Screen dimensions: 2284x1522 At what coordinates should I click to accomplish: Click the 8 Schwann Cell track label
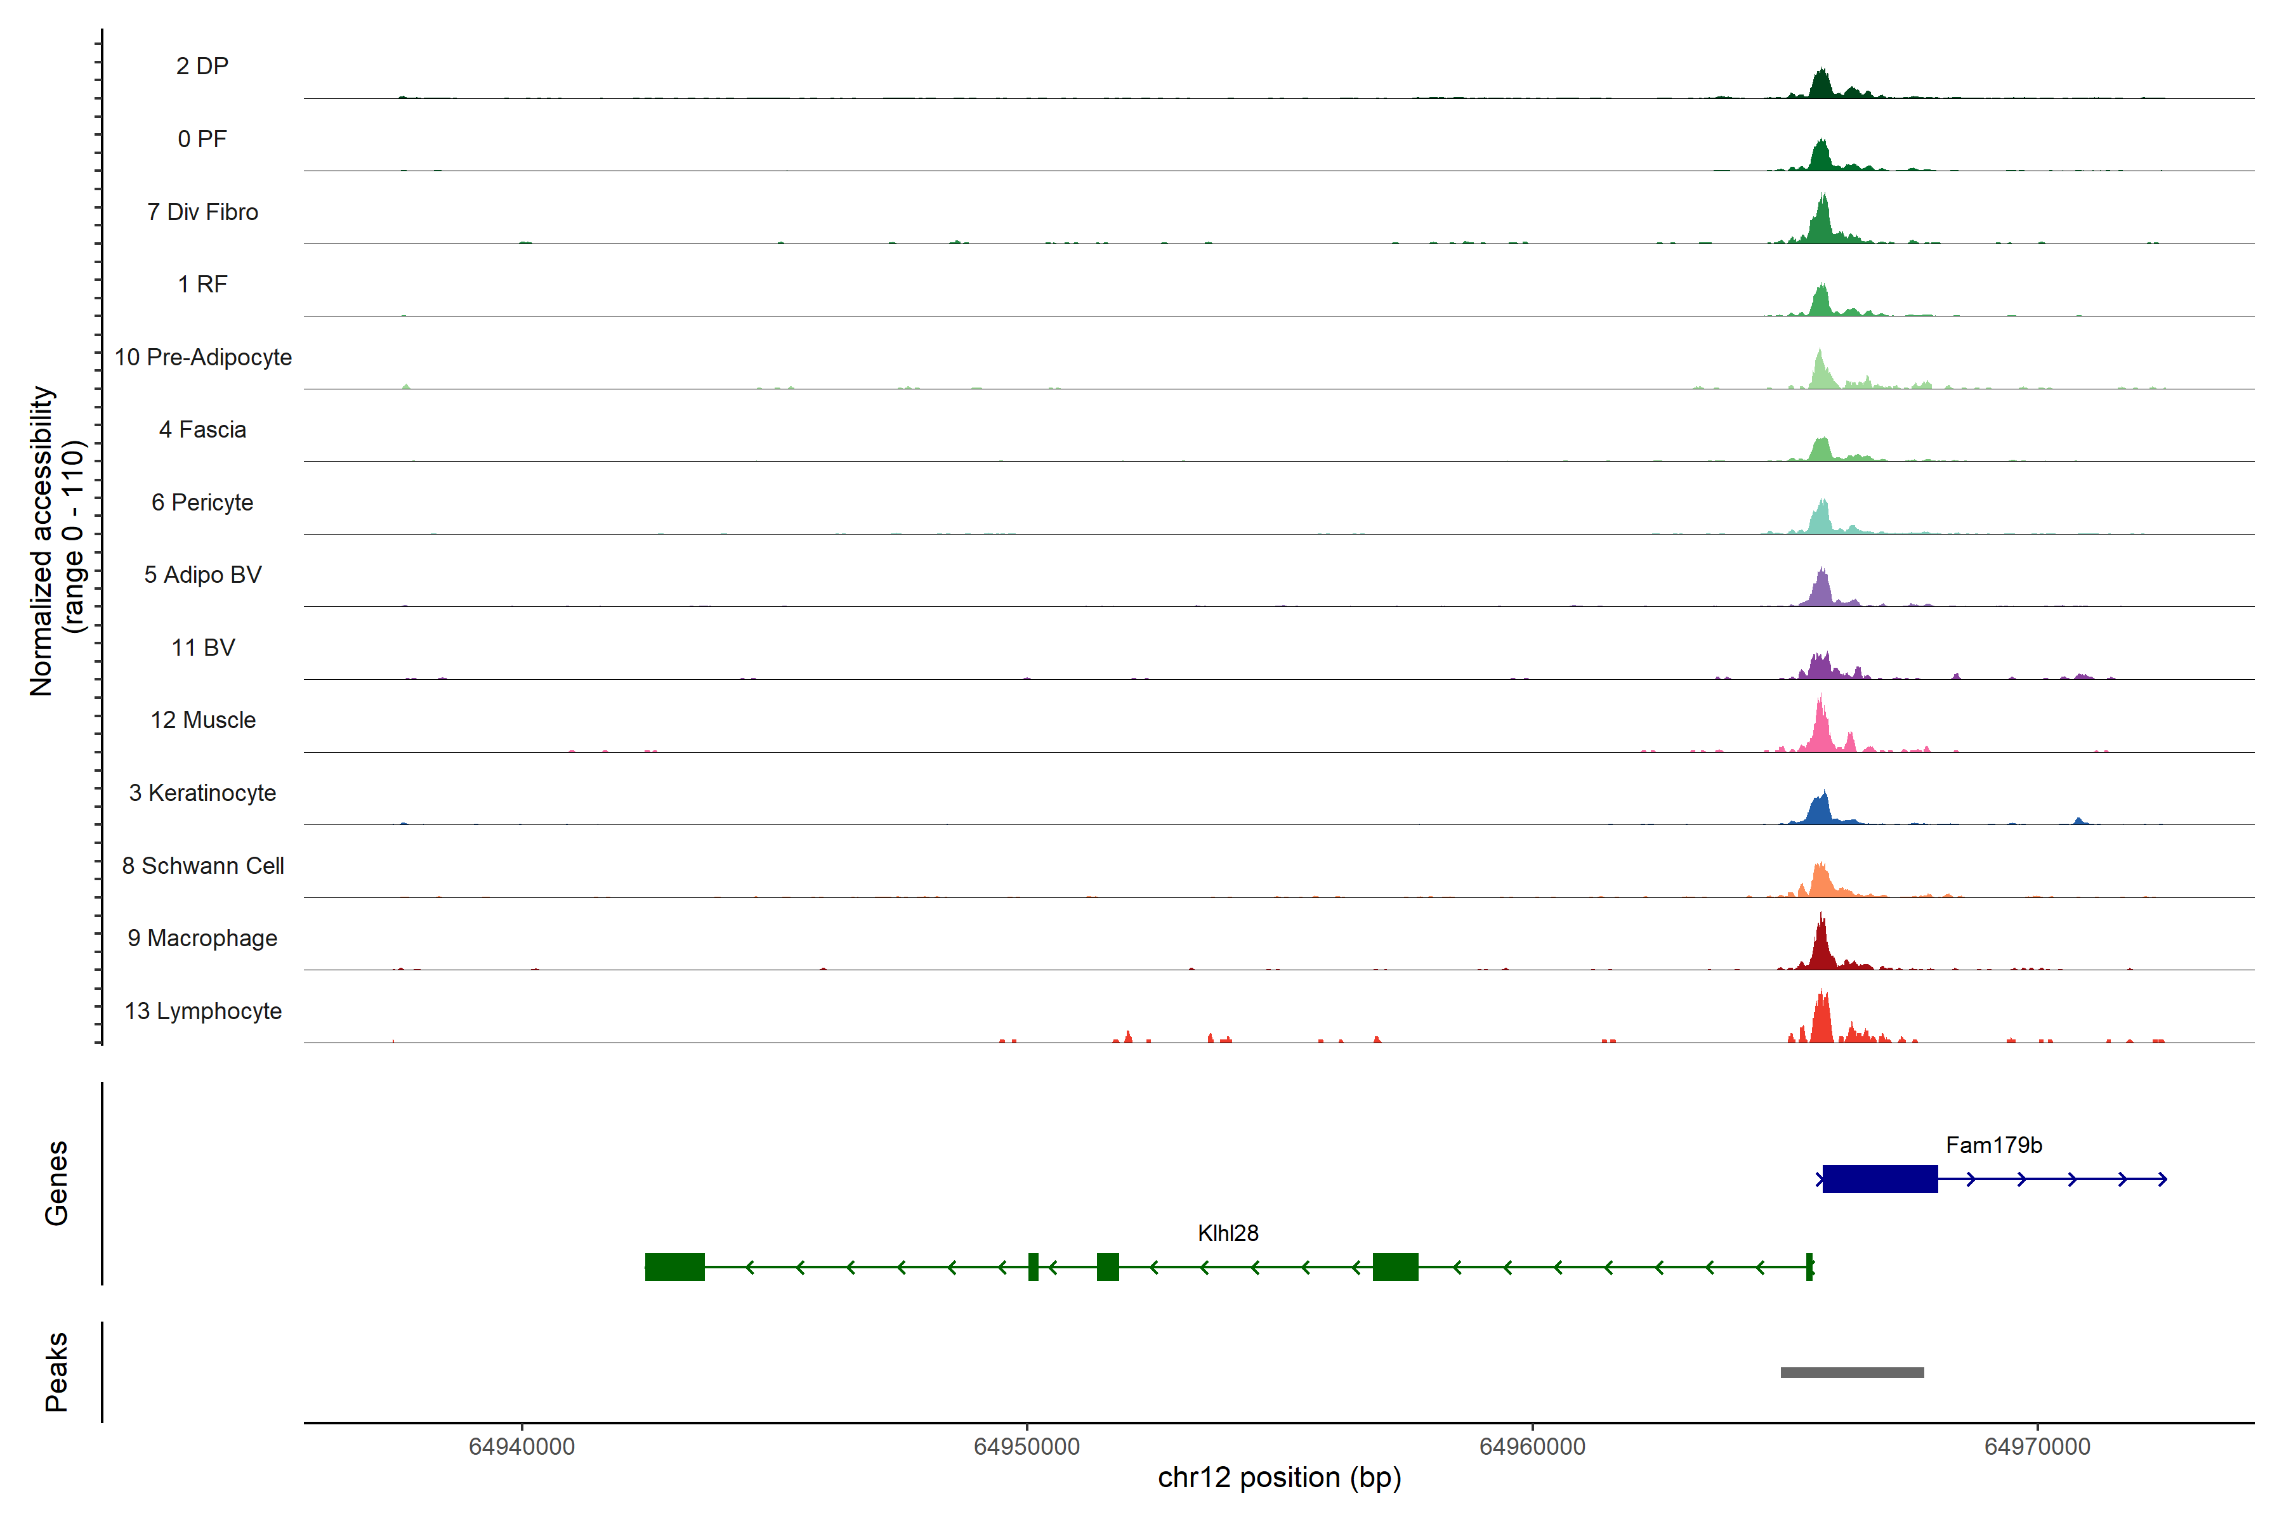click(x=202, y=866)
